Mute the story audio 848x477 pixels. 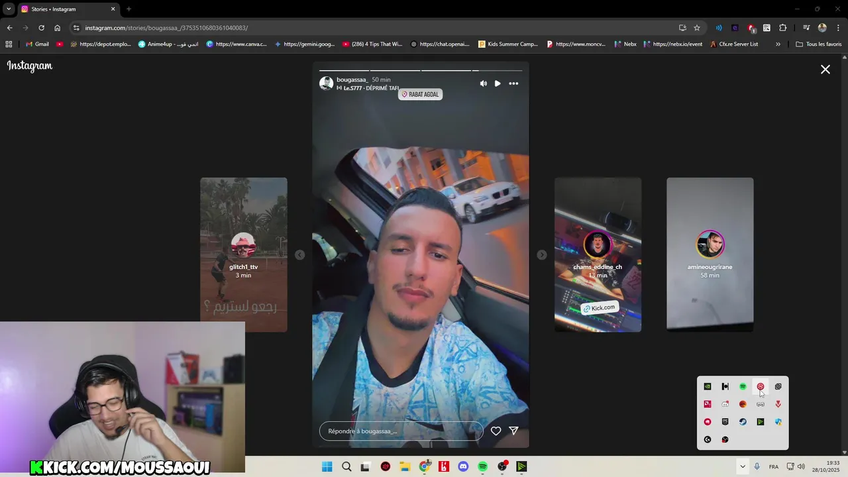coord(483,83)
